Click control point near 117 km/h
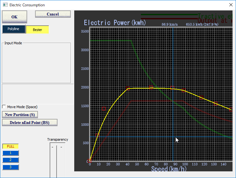The height and width of the screenshot is (178, 236). tap(201, 97)
